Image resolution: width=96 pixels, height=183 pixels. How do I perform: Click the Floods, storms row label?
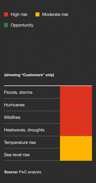pos(18,92)
